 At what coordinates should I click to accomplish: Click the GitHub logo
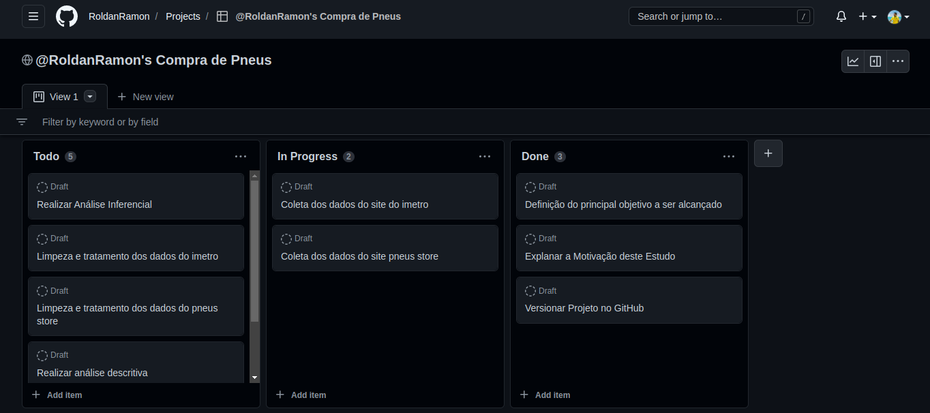tap(66, 16)
